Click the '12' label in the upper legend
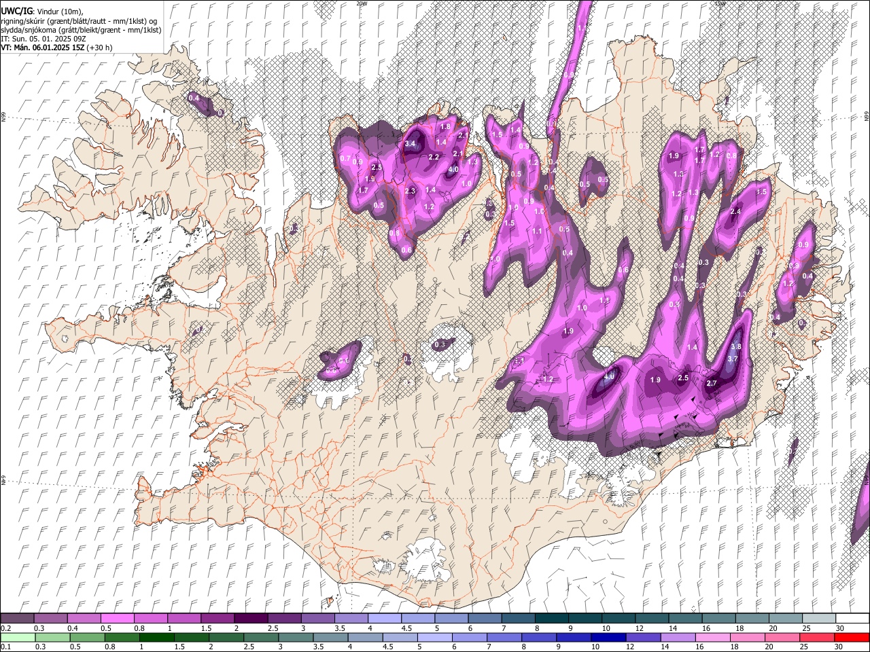The image size is (870, 652). [640, 628]
